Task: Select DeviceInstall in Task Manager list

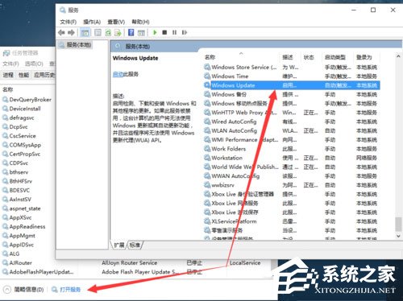Action: click(25, 109)
